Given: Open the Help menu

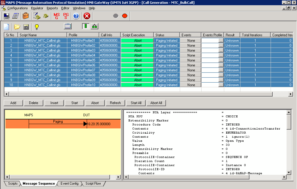Looking at the screenshot, I should pos(92,8).
